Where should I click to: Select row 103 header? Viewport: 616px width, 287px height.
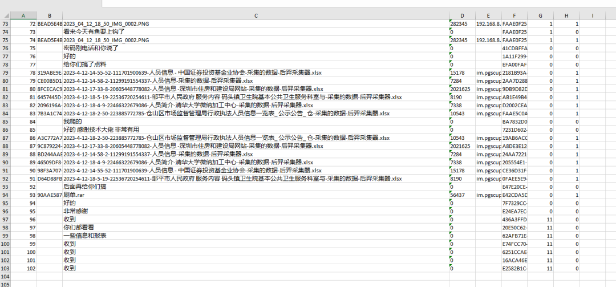(x=5, y=268)
